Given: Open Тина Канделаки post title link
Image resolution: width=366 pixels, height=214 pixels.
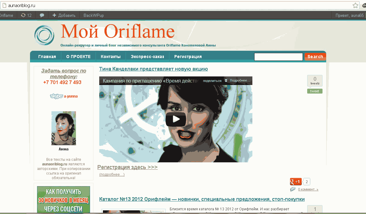Looking at the screenshot, I should click(x=153, y=69).
